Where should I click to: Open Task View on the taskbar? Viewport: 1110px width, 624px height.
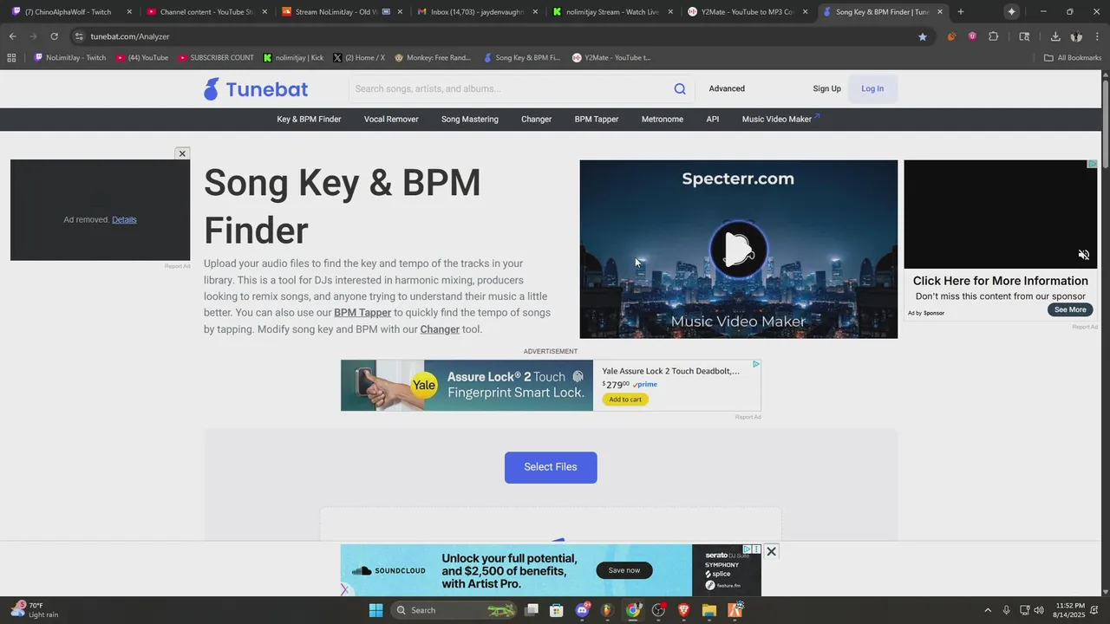click(x=532, y=610)
